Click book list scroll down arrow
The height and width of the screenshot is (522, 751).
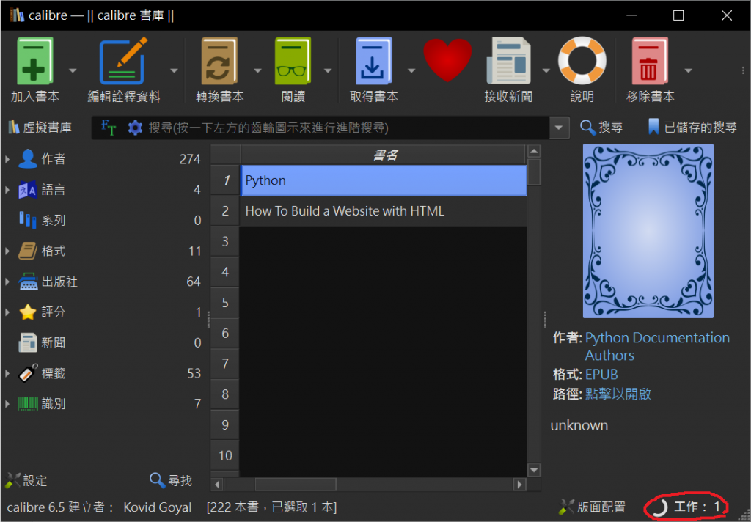tap(534, 470)
